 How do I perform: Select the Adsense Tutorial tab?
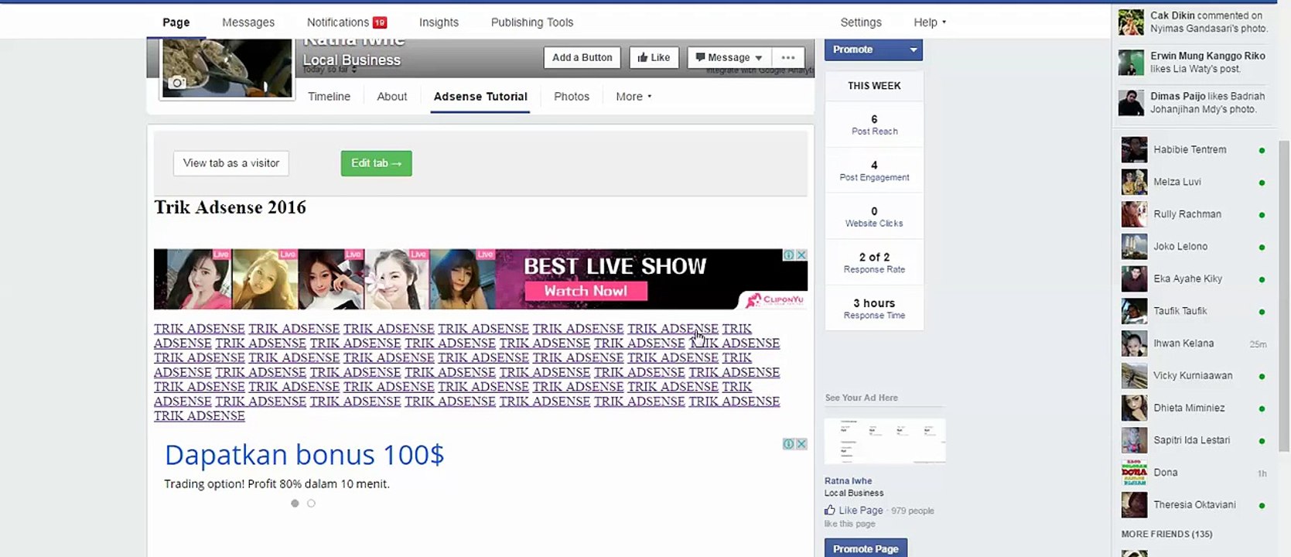tap(480, 97)
